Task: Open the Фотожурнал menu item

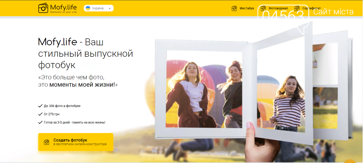Action: tap(278, 8)
